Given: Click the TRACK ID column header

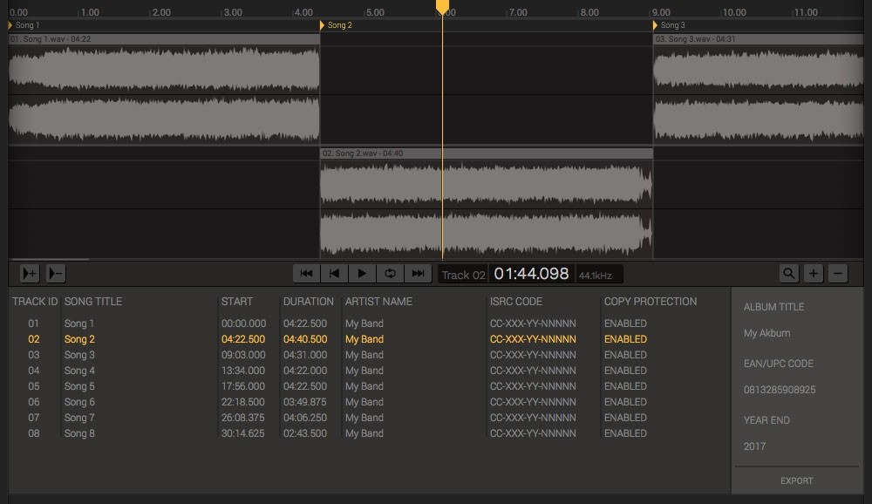Looking at the screenshot, I should pyautogui.click(x=35, y=302).
